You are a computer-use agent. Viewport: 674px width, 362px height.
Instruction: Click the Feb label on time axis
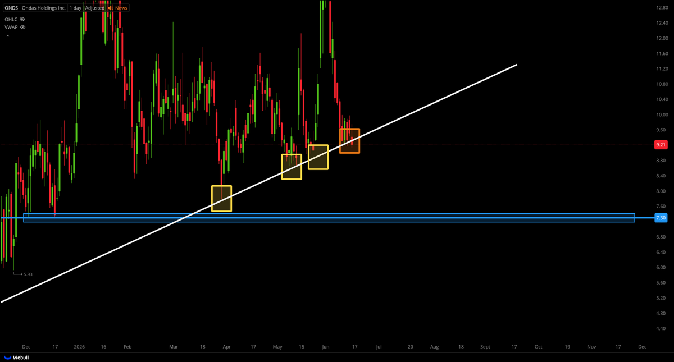point(127,347)
